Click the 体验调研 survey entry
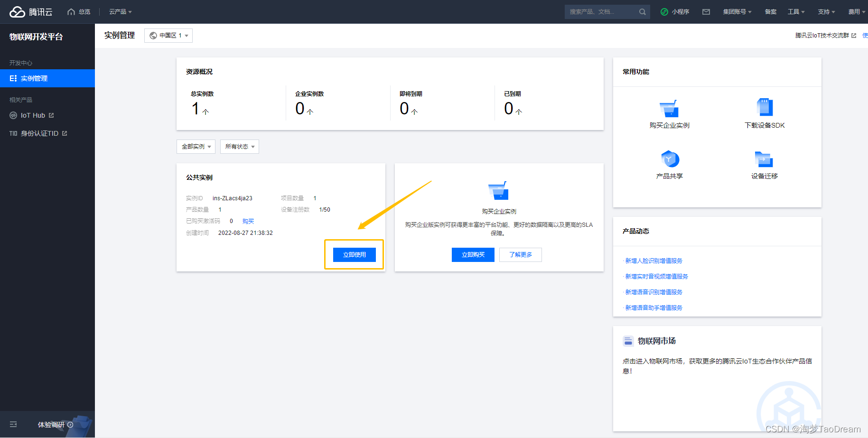Screen dimensions: 868x438 [51, 425]
